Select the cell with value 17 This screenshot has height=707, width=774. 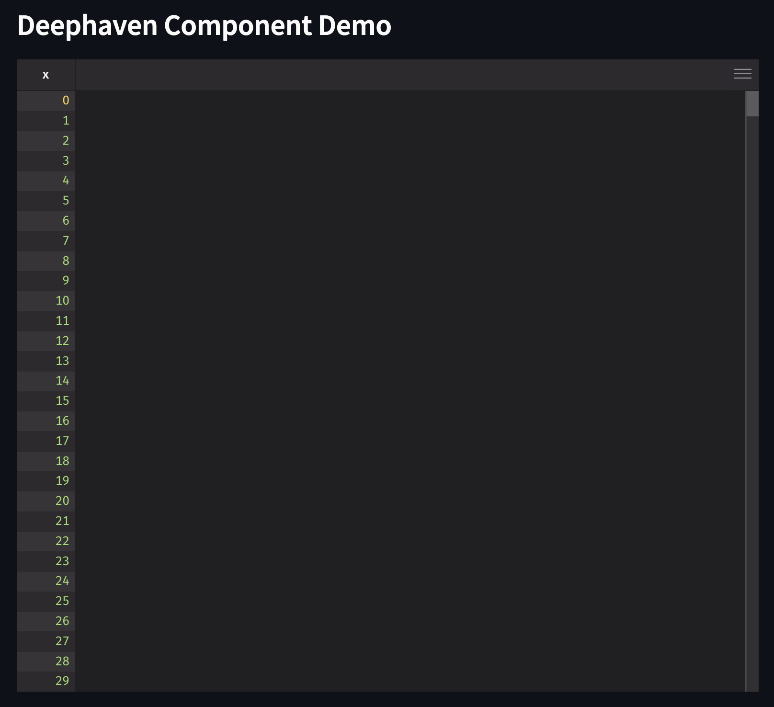[x=46, y=441]
